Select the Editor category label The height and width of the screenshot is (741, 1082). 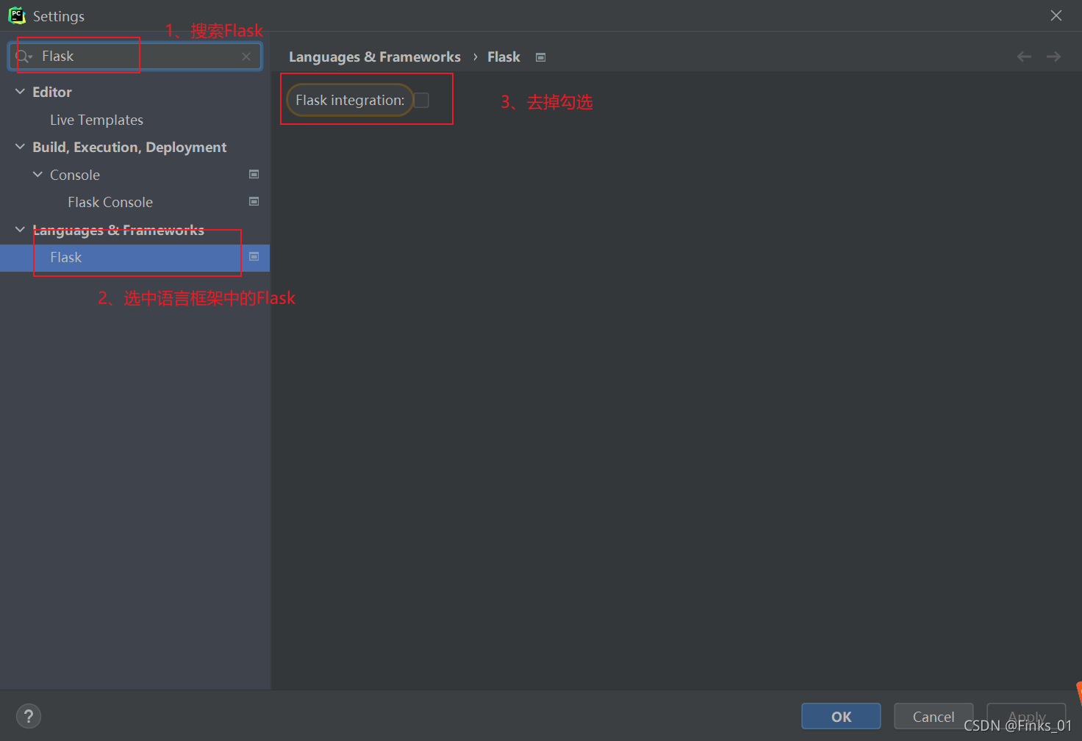[52, 92]
